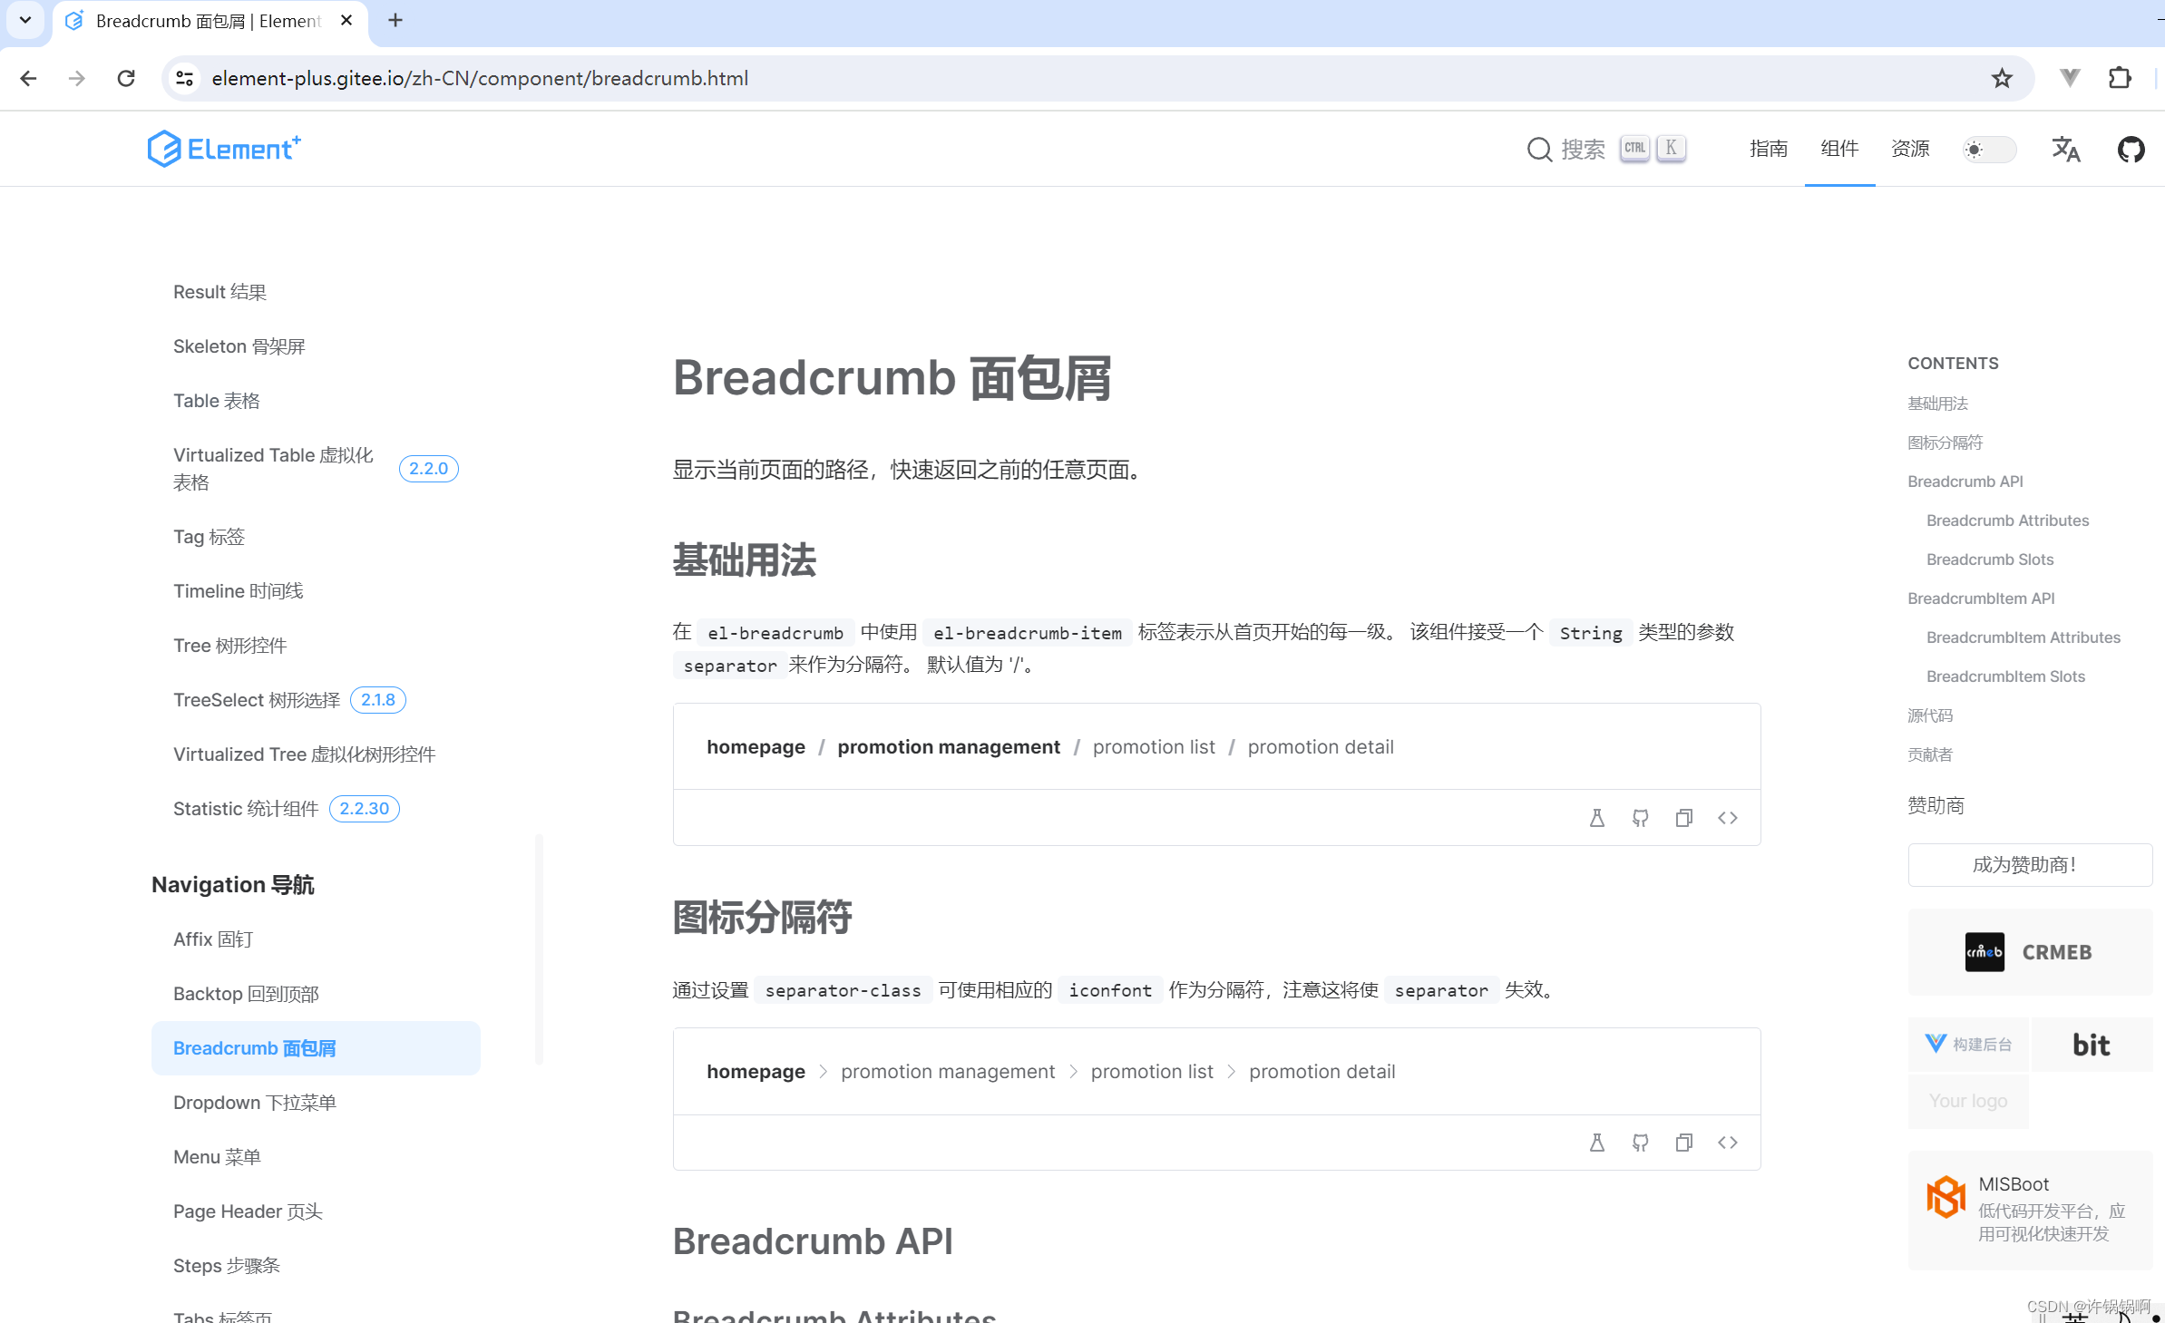Open Virtualized Table 虚拟化表格 page
2165x1323 pixels.
pyautogui.click(x=273, y=469)
